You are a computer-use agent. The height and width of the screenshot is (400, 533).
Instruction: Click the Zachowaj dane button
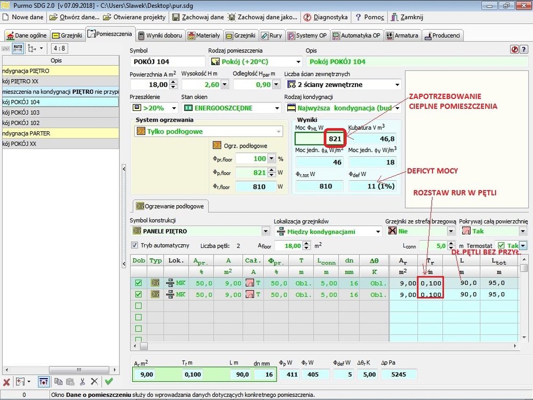(x=198, y=17)
